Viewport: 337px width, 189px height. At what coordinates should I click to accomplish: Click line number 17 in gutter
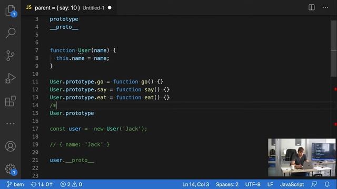(35, 129)
